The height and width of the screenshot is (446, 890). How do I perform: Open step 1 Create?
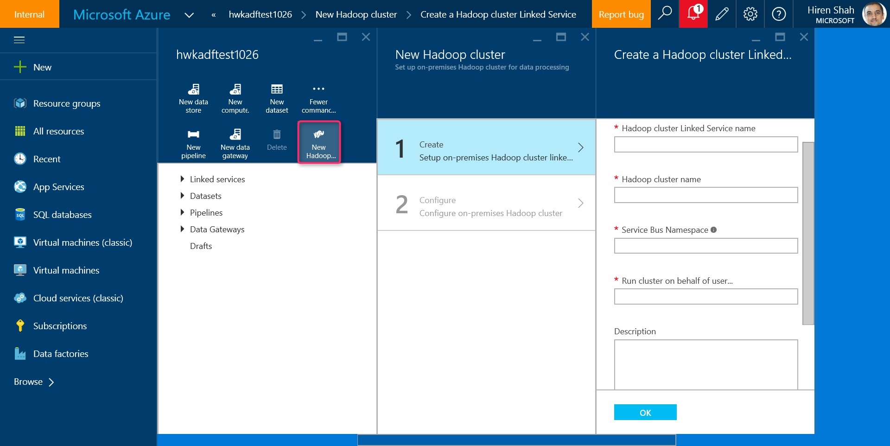pos(486,147)
